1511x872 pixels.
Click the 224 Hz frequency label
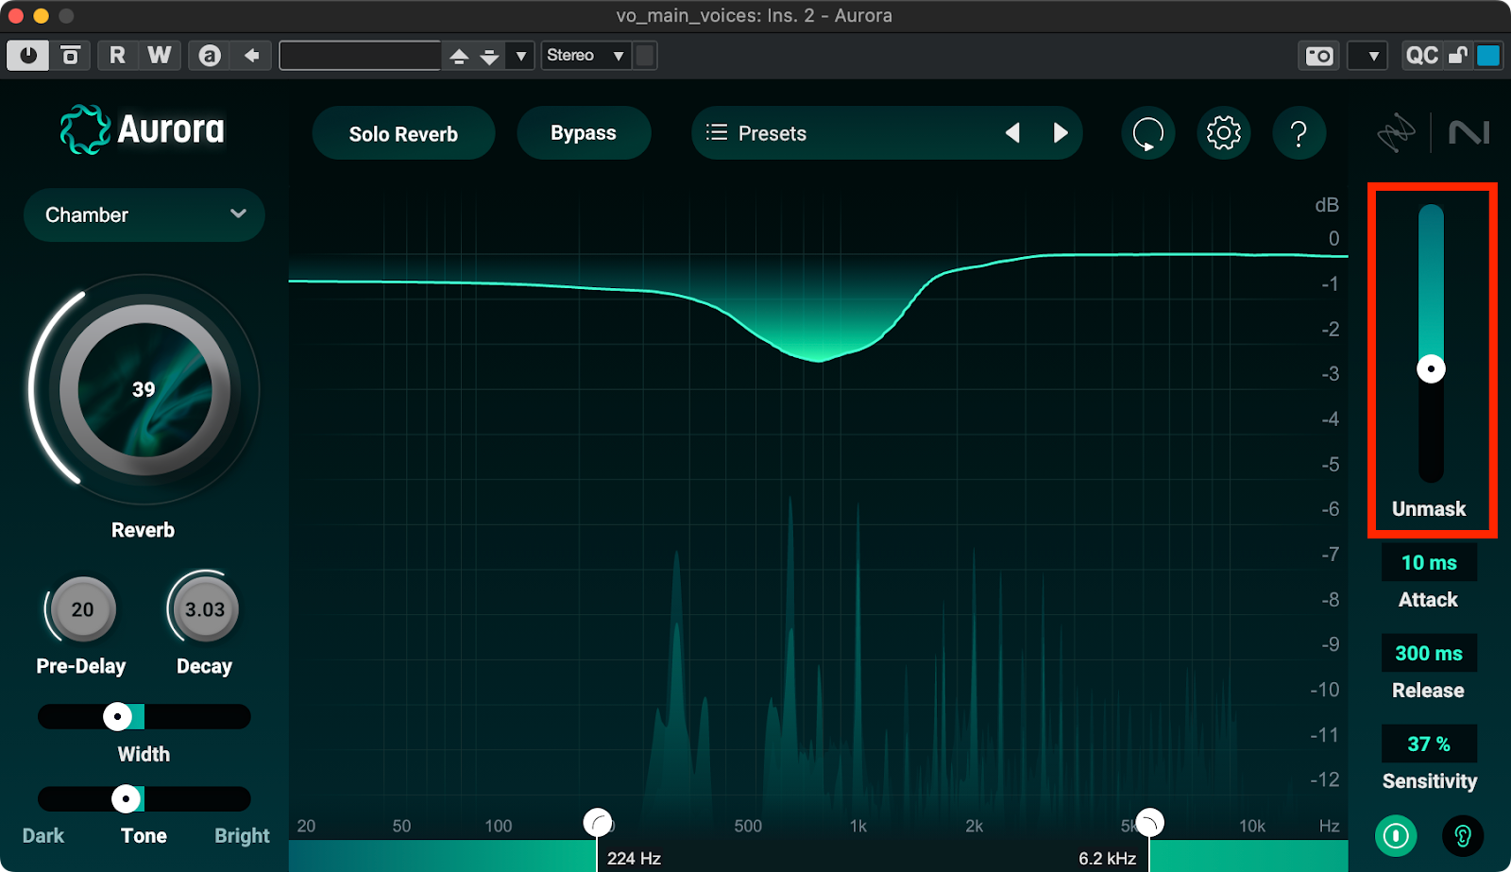point(634,859)
